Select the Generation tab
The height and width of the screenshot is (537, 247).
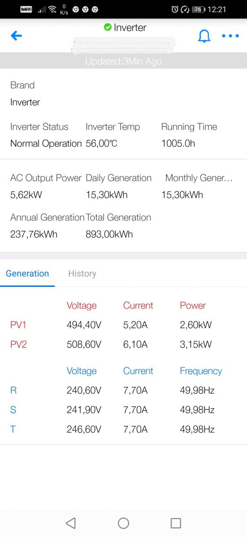point(28,273)
